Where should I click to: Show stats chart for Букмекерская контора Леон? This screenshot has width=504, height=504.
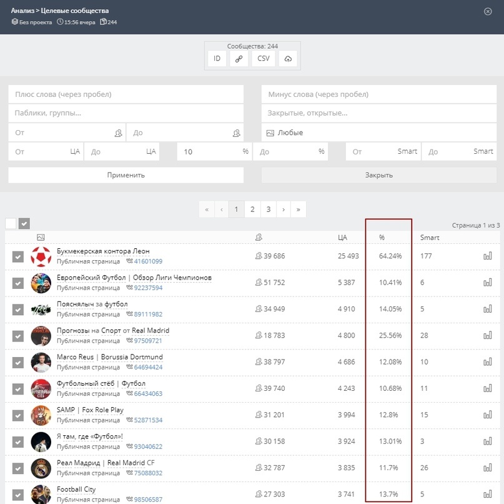[488, 256]
